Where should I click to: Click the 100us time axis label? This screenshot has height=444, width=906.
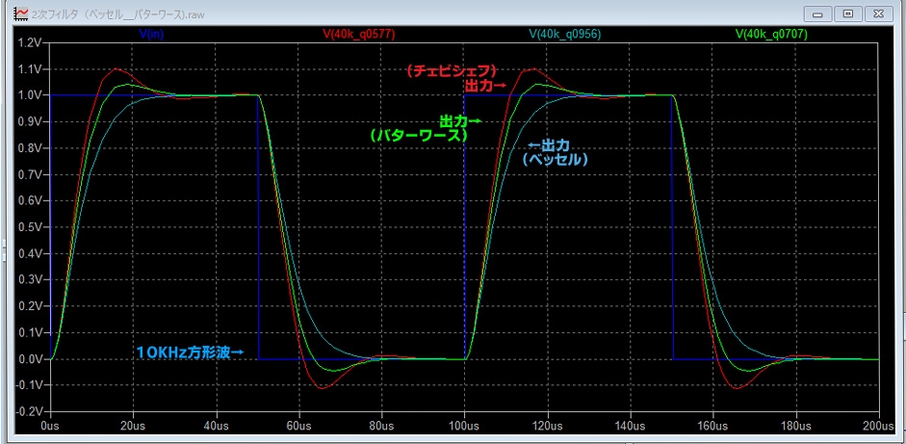465,426
